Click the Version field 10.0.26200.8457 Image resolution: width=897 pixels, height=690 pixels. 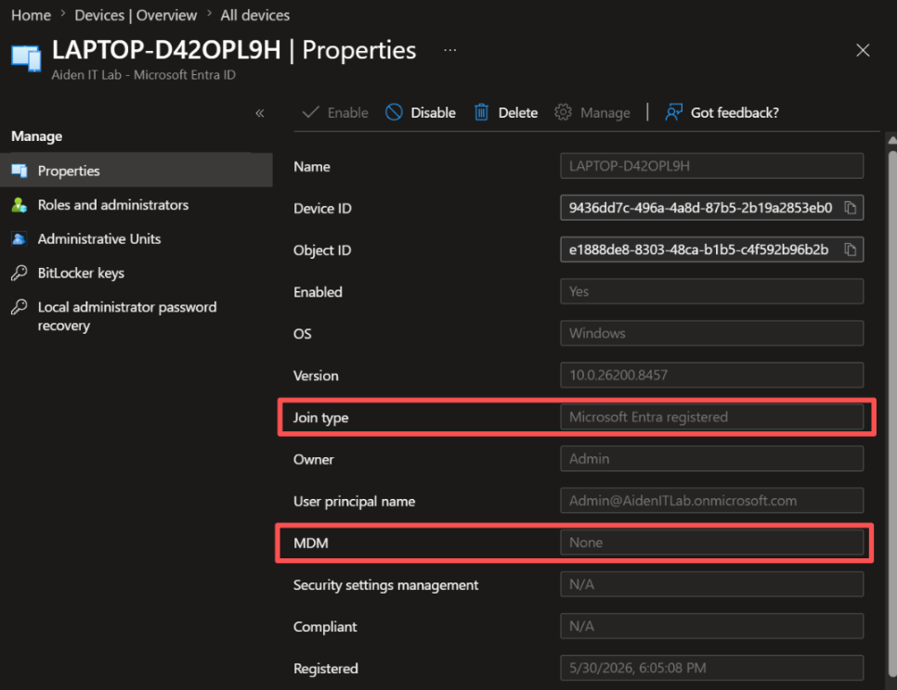coord(711,376)
